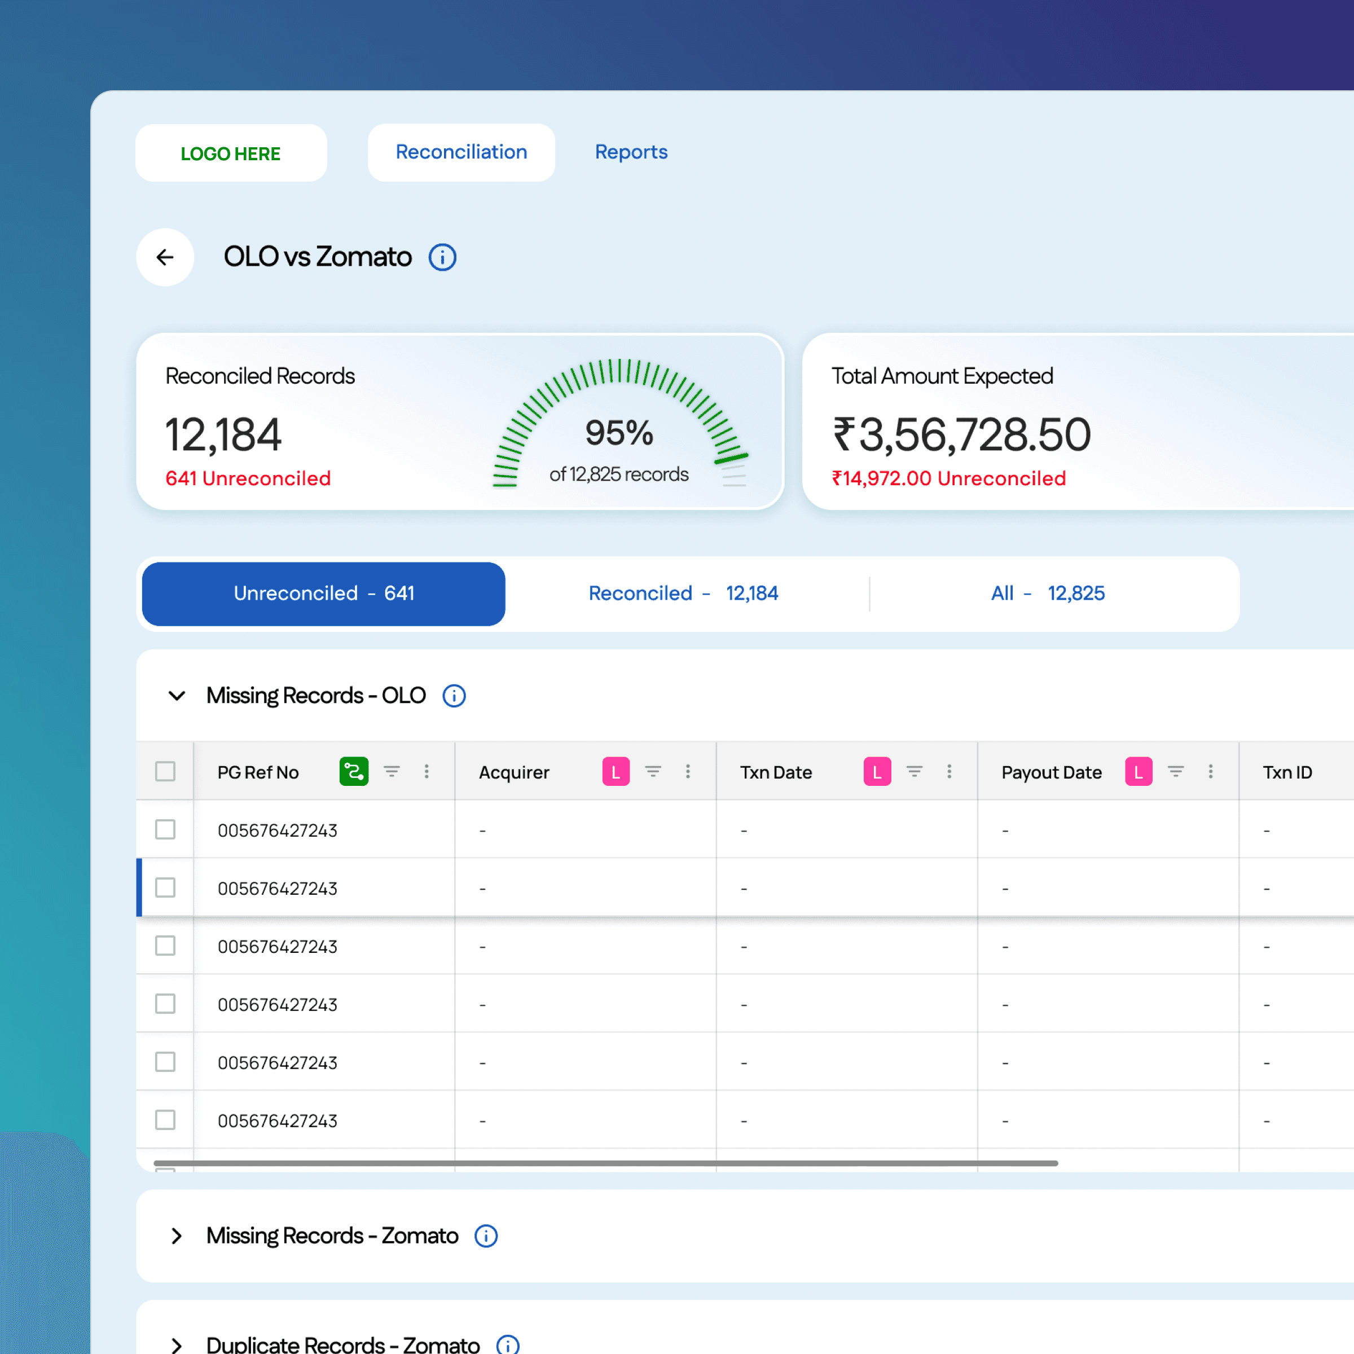Open info icon next to OLO vs Zomato
Screen dimensions: 1354x1354
click(x=442, y=257)
